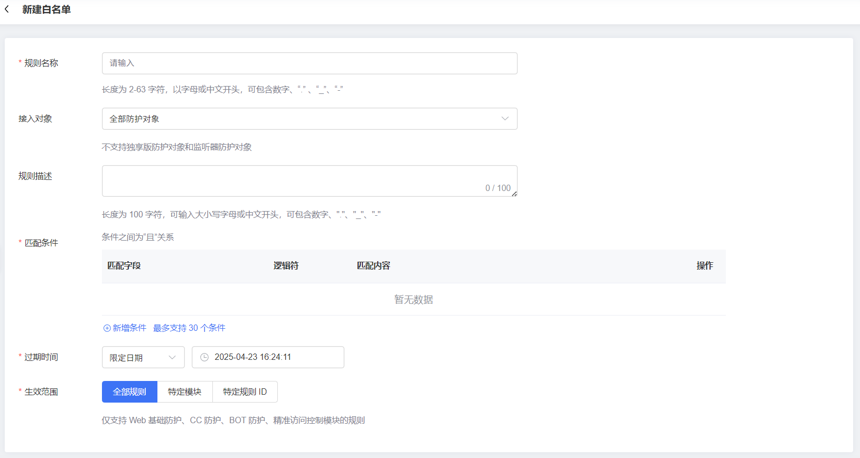
Task: Click the 最多支持 30 个条件 hint text
Action: point(189,328)
